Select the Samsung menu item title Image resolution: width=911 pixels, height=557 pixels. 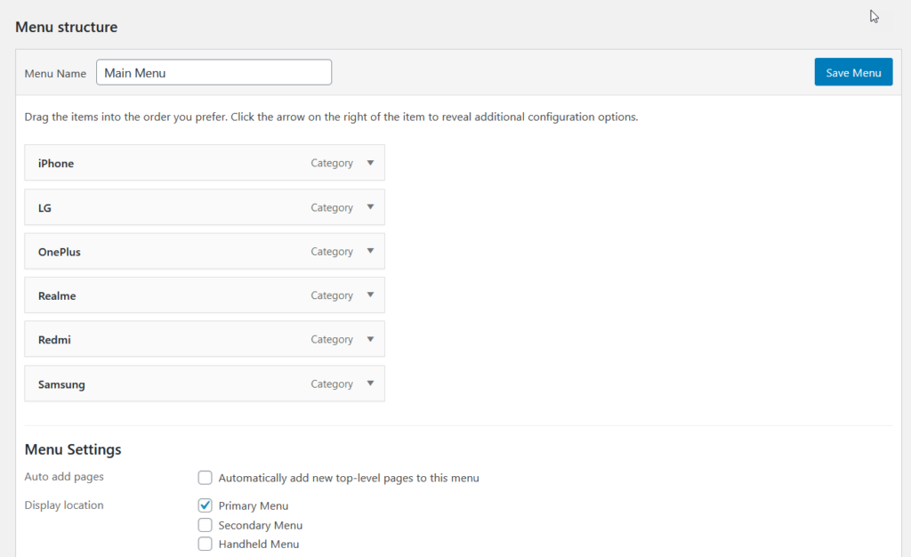point(61,384)
